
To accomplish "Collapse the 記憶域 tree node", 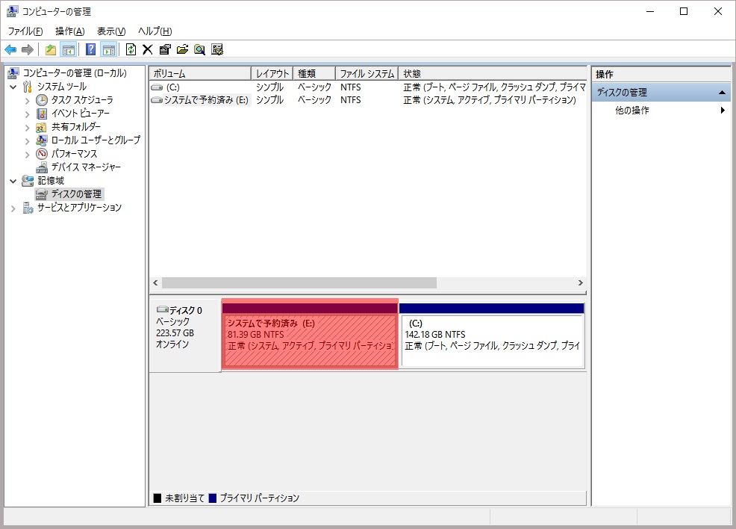I will pos(13,181).
